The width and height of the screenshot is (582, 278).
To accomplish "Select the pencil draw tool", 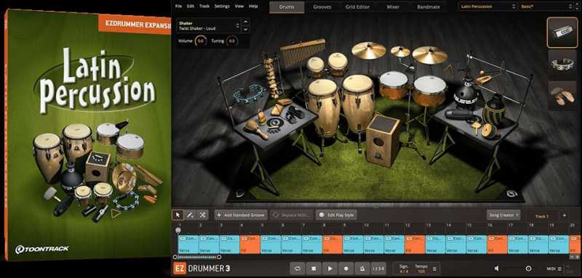I will click(190, 215).
